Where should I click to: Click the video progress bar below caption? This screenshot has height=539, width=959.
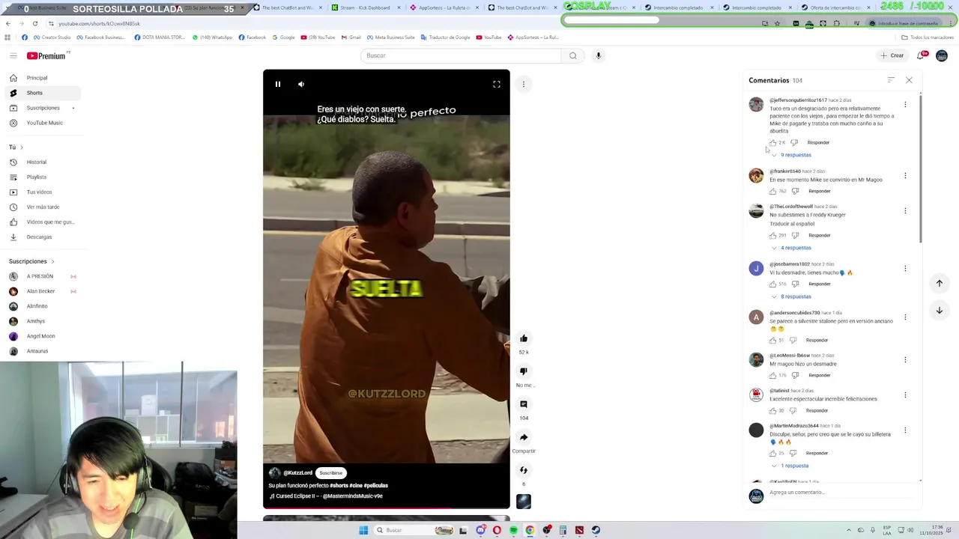pos(386,508)
